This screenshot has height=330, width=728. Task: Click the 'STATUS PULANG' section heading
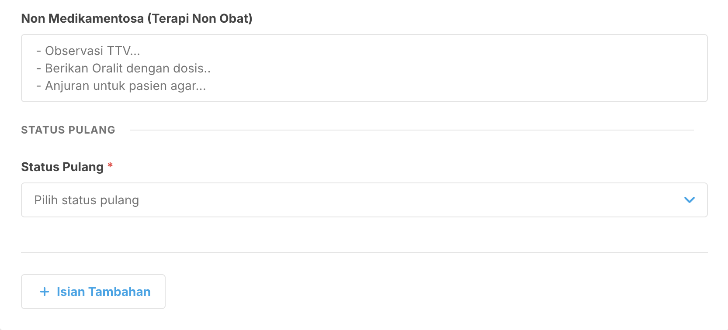(x=68, y=130)
